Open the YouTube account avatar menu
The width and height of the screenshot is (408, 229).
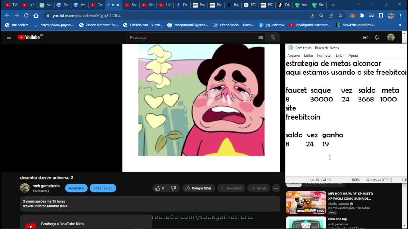[x=391, y=37]
